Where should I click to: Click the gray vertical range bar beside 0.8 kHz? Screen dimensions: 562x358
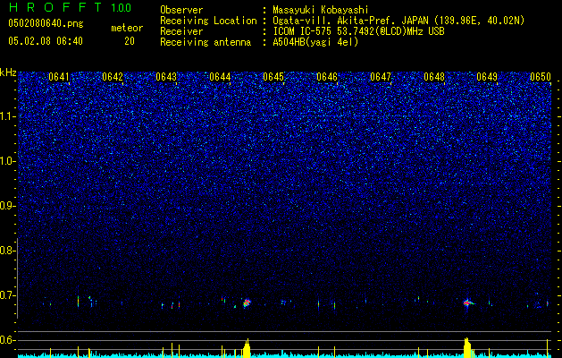tap(17, 278)
